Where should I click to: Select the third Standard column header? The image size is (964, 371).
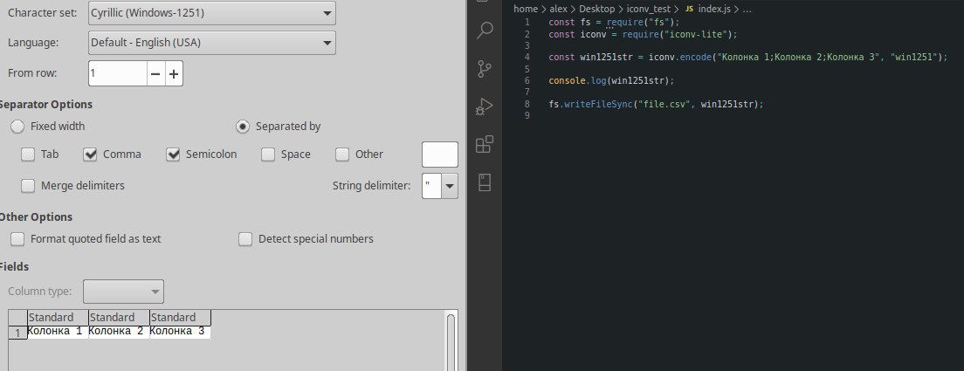180,318
